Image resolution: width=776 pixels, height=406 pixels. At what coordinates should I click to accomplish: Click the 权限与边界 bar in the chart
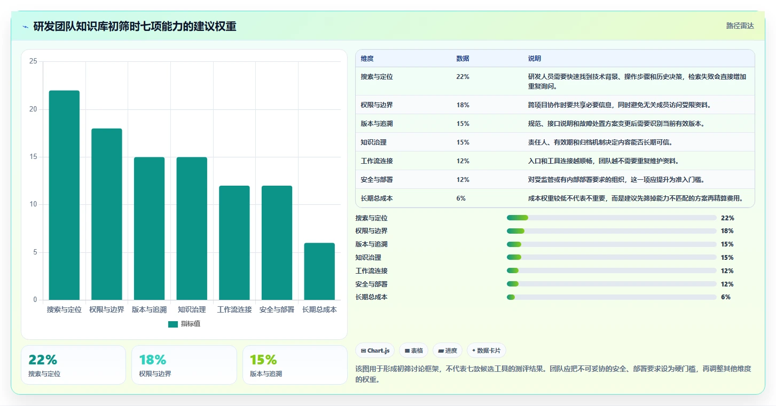107,214
